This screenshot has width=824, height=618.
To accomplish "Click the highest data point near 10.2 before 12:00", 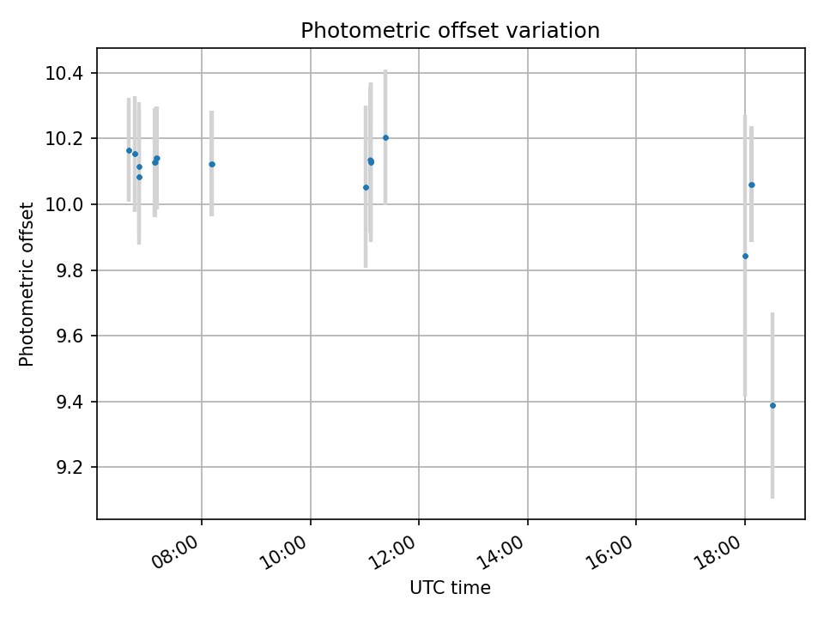I will 385,137.
